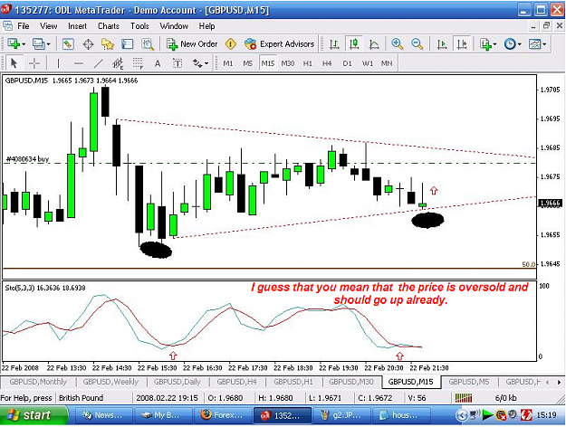
Task: Open the Periods clock icon
Action: tap(510, 44)
